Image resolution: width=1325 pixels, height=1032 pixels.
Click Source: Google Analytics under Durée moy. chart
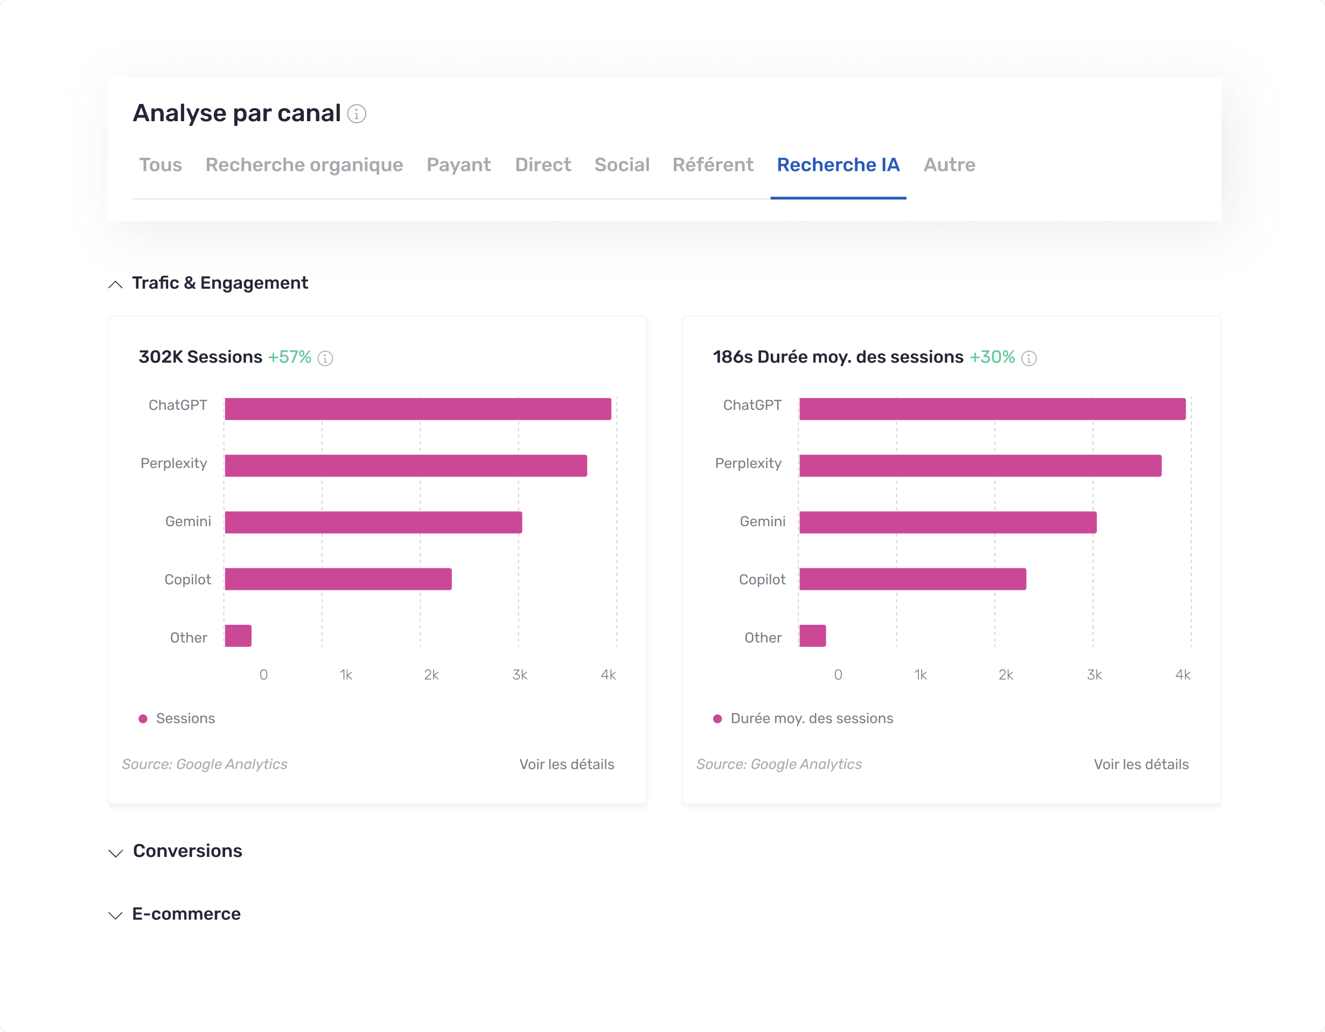click(x=779, y=764)
